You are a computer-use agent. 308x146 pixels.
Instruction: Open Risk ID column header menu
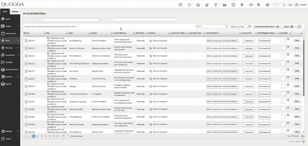[44, 33]
